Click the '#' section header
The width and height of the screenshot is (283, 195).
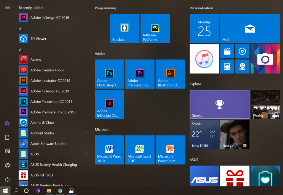[20, 29]
